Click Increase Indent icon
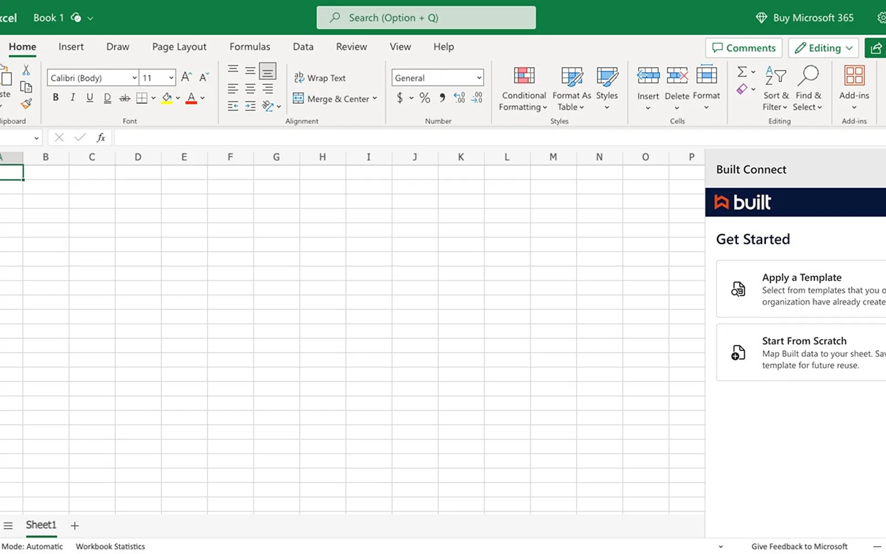 click(250, 106)
